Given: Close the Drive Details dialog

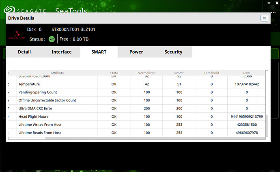Looking at the screenshot, I should (x=265, y=18).
